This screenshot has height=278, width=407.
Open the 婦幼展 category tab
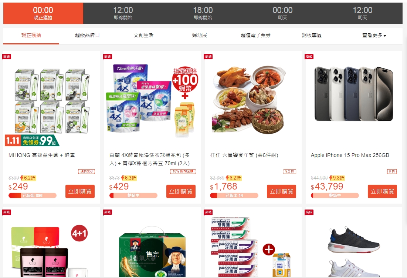(199, 35)
